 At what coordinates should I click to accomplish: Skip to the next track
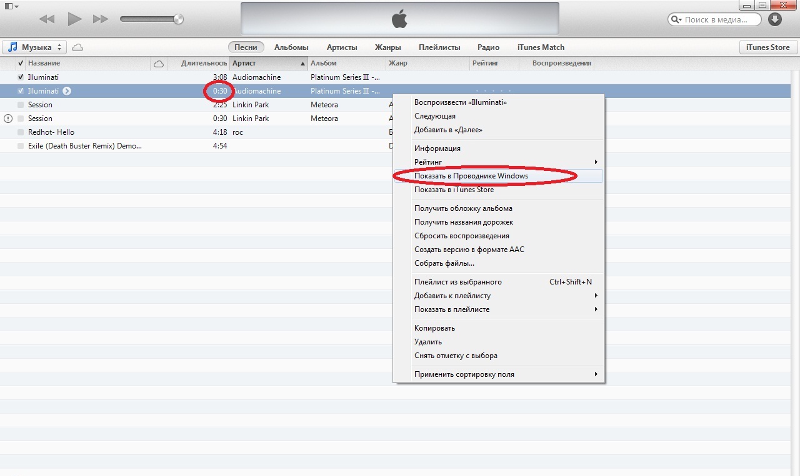pyautogui.click(x=101, y=19)
